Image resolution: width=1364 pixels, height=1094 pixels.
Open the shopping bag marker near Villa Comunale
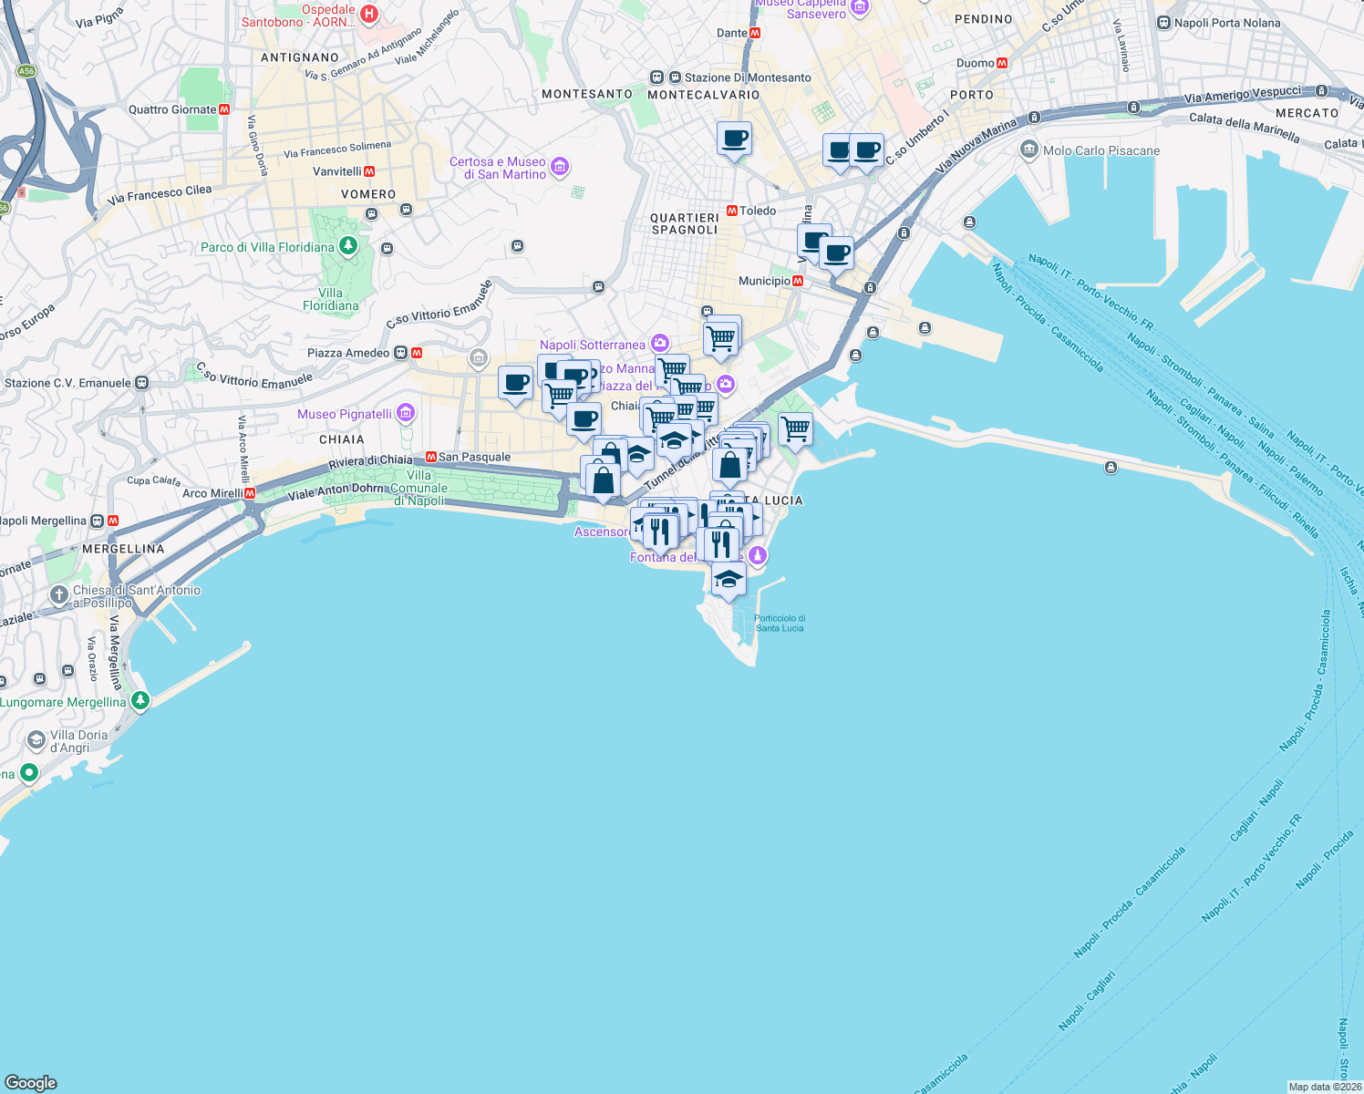pyautogui.click(x=603, y=479)
